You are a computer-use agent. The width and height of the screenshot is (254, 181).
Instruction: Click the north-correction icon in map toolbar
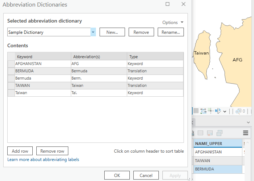point(218,111)
